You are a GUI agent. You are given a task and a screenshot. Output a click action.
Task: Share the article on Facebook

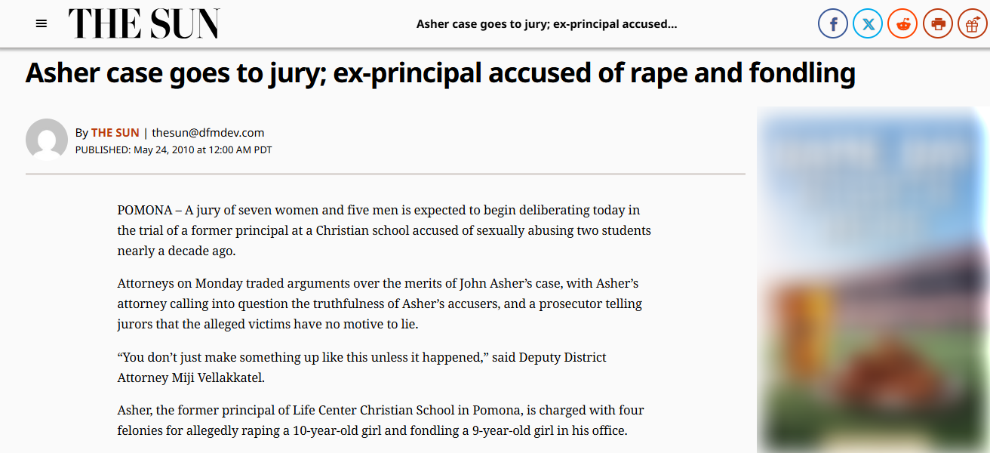pos(833,24)
